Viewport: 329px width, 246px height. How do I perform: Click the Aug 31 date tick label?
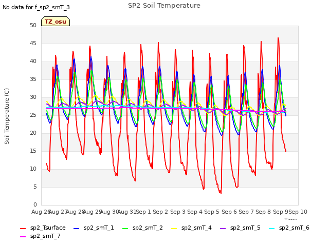[x=127, y=212]
